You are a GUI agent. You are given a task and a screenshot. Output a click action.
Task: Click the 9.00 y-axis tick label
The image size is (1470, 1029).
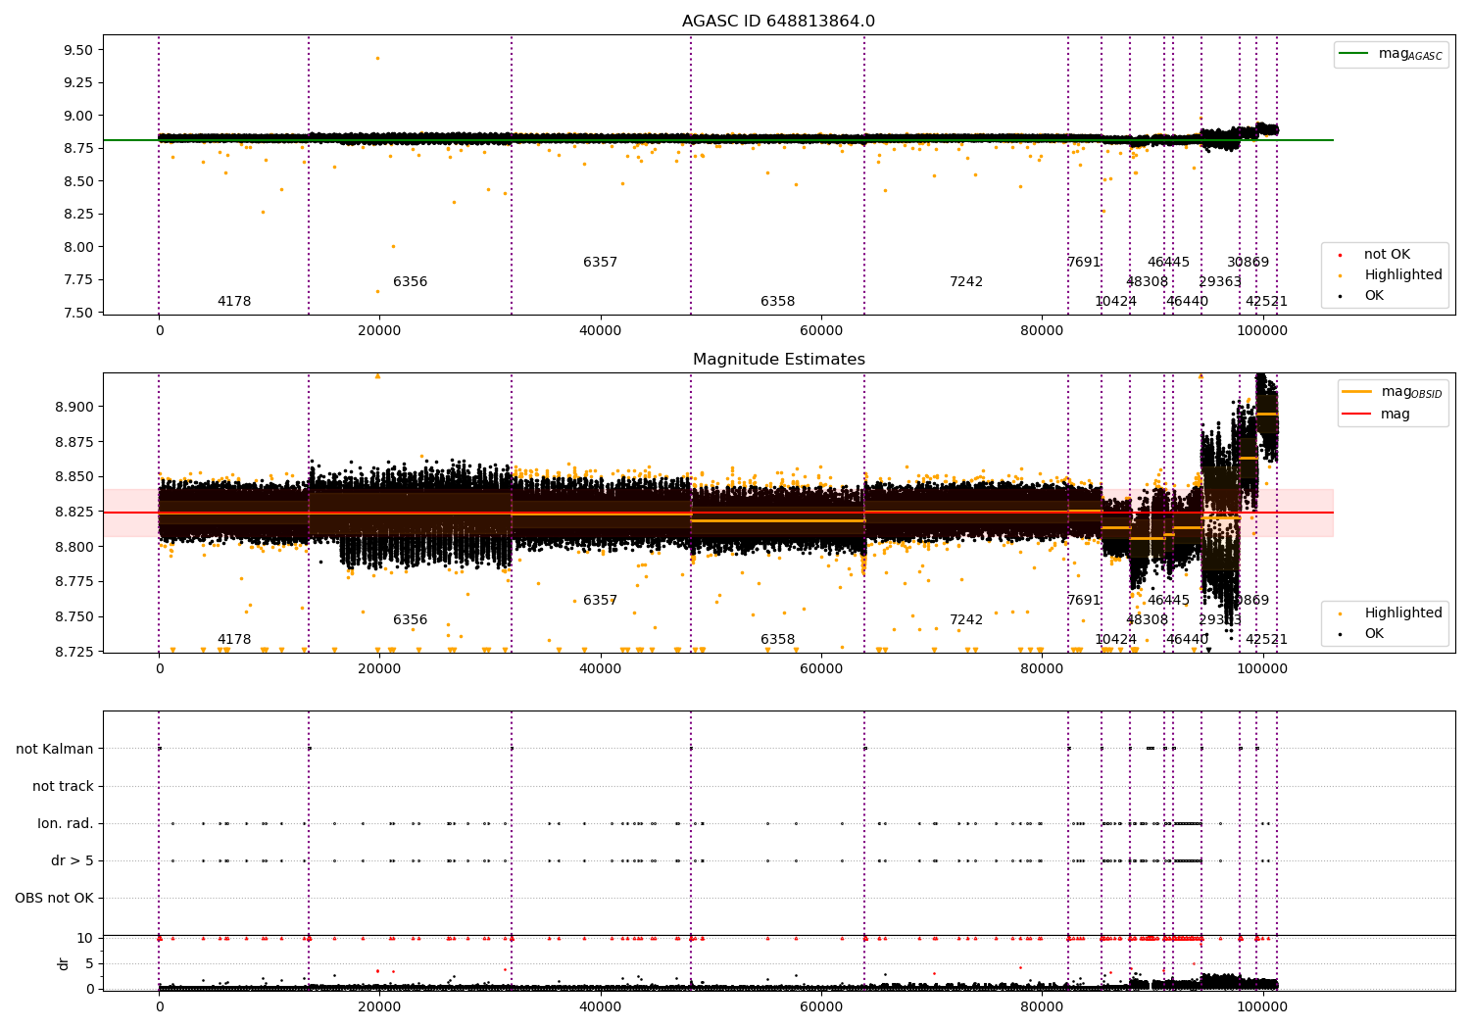click(76, 116)
